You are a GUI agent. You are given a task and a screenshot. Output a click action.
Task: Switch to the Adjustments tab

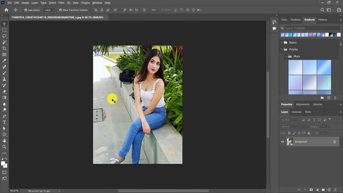pyautogui.click(x=302, y=105)
